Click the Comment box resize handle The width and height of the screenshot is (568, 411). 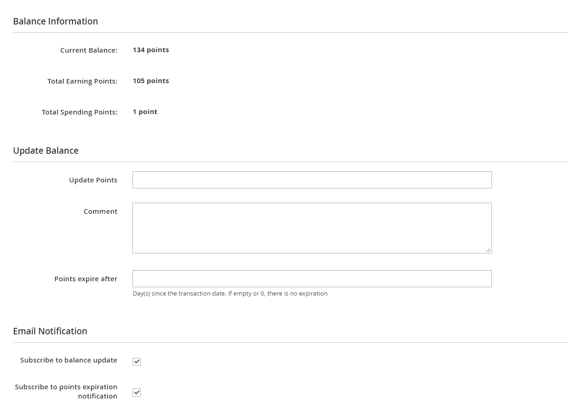pyautogui.click(x=488, y=250)
